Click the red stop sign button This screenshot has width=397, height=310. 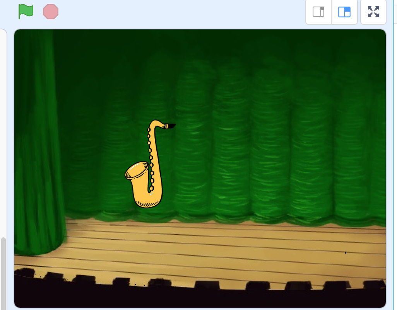pyautogui.click(x=51, y=12)
